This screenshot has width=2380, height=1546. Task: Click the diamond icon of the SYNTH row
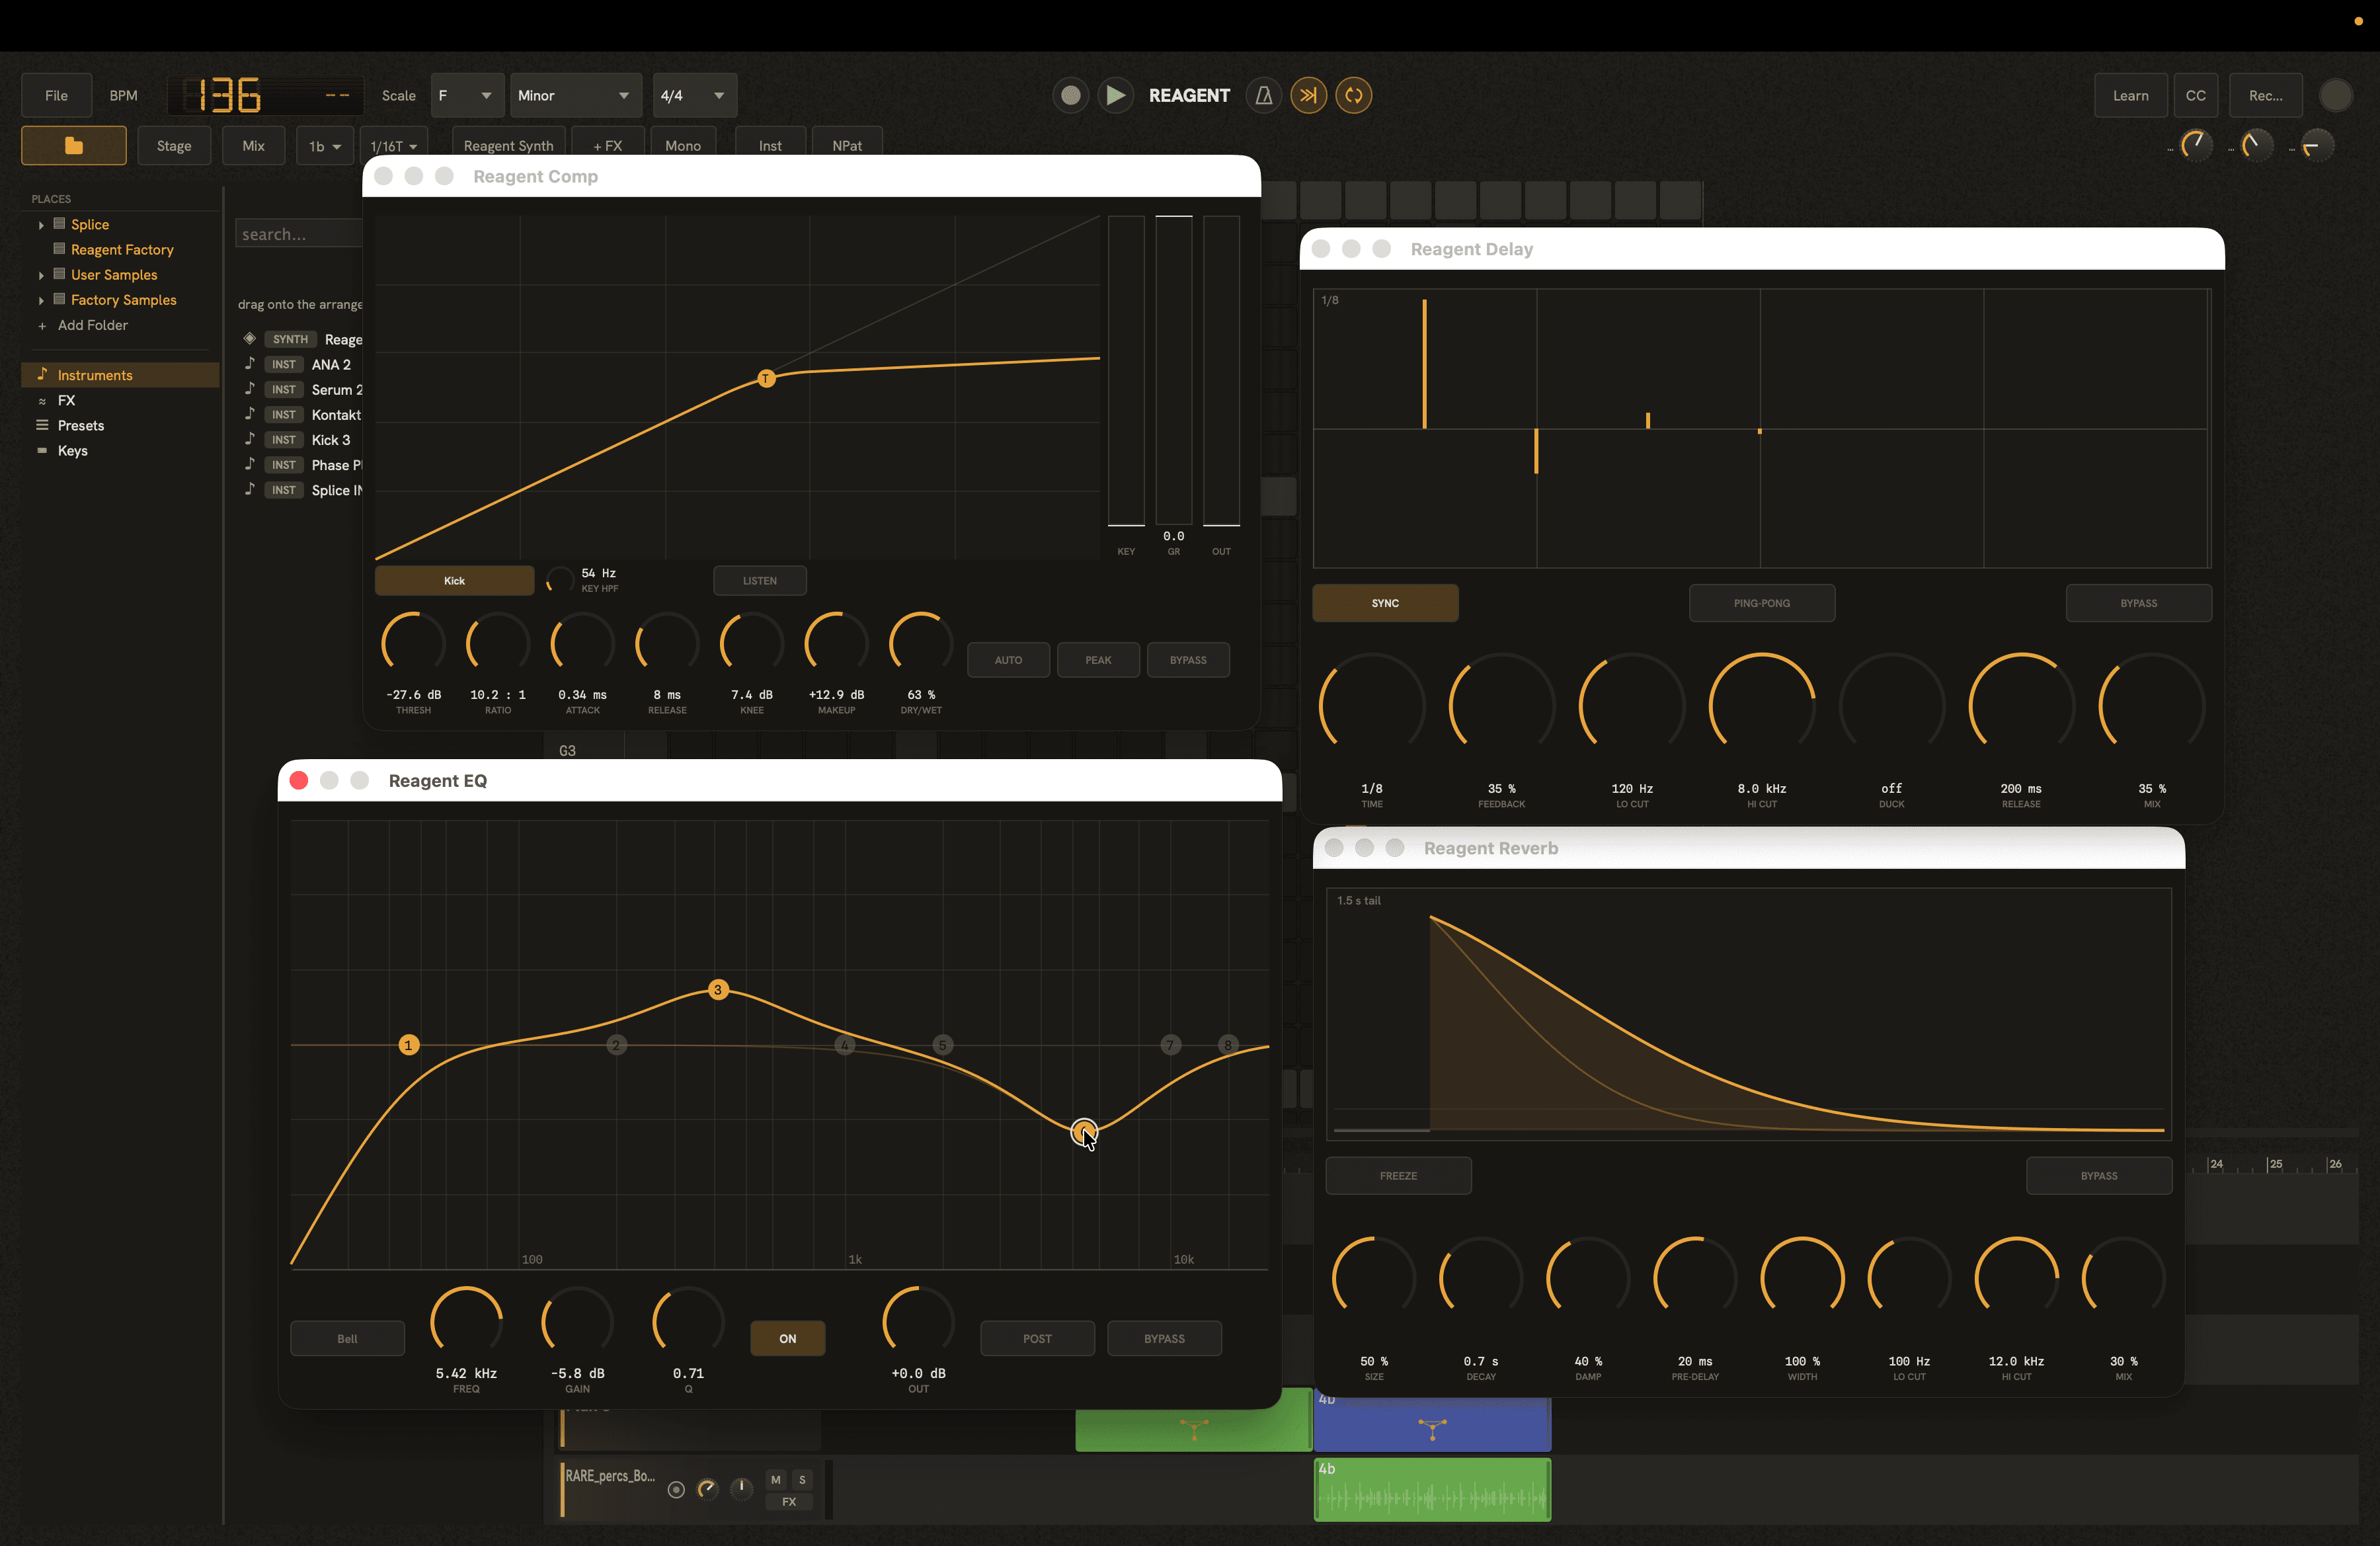(x=250, y=338)
